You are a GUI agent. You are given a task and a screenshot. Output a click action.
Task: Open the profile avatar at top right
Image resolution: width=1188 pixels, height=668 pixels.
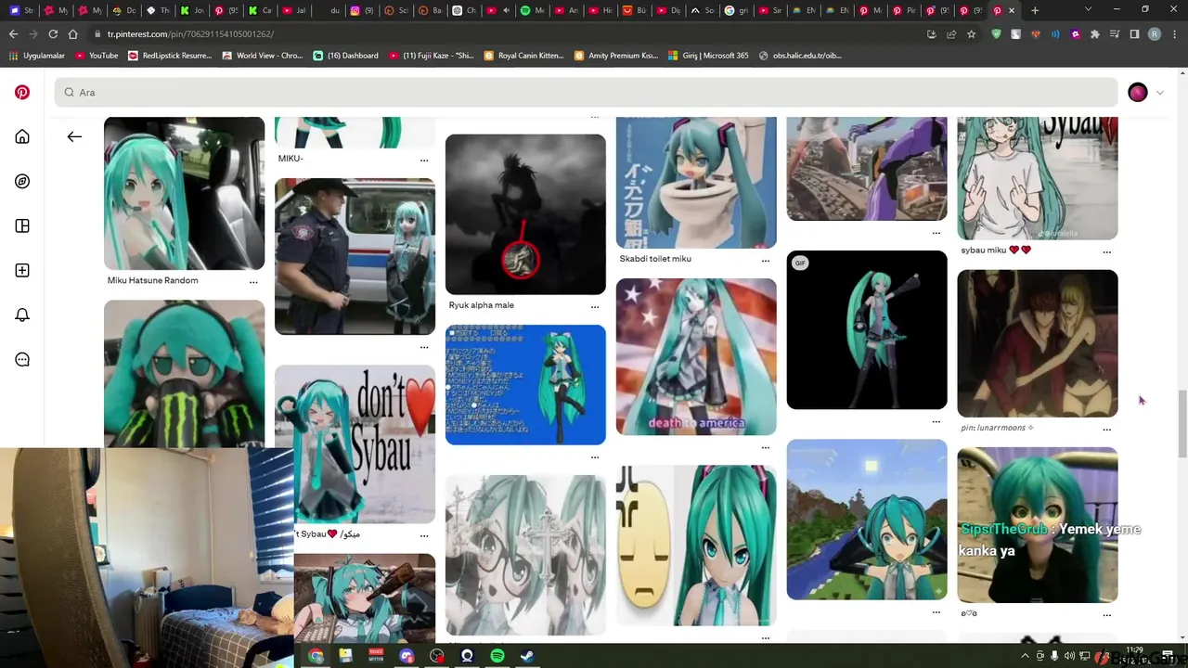coord(1138,92)
